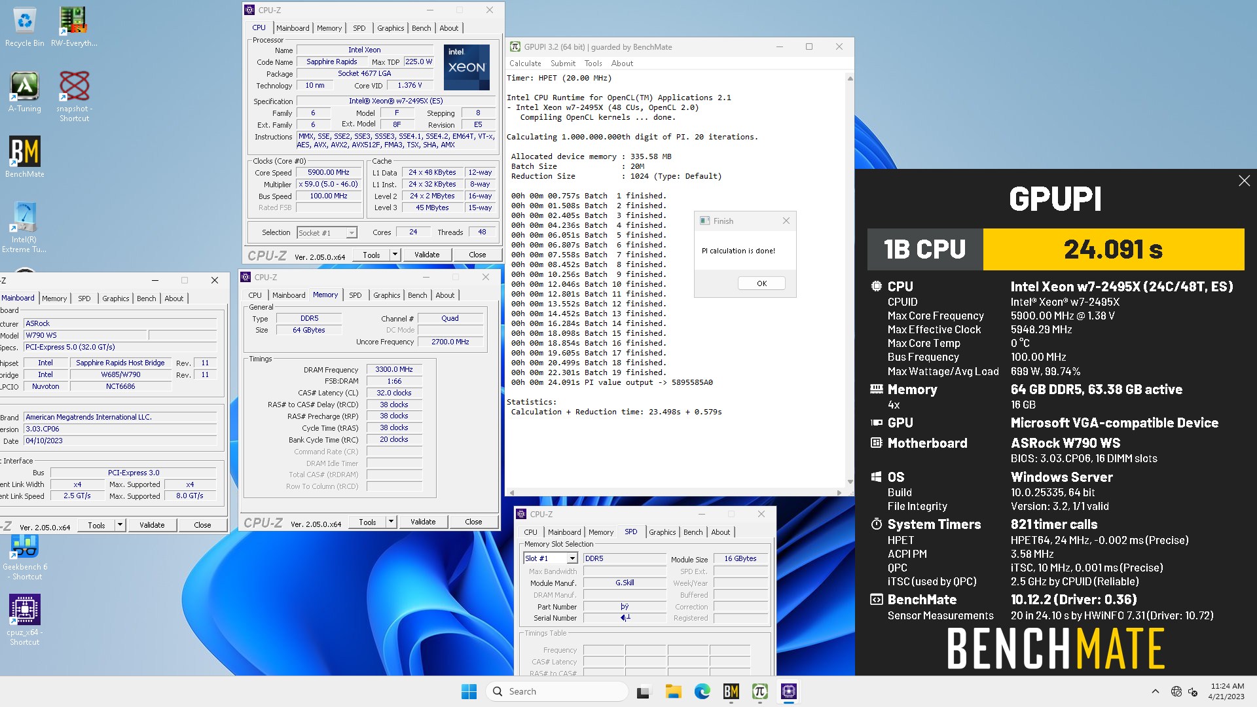Open the RW-Everything desktop shortcut
1257x707 pixels.
(73, 26)
